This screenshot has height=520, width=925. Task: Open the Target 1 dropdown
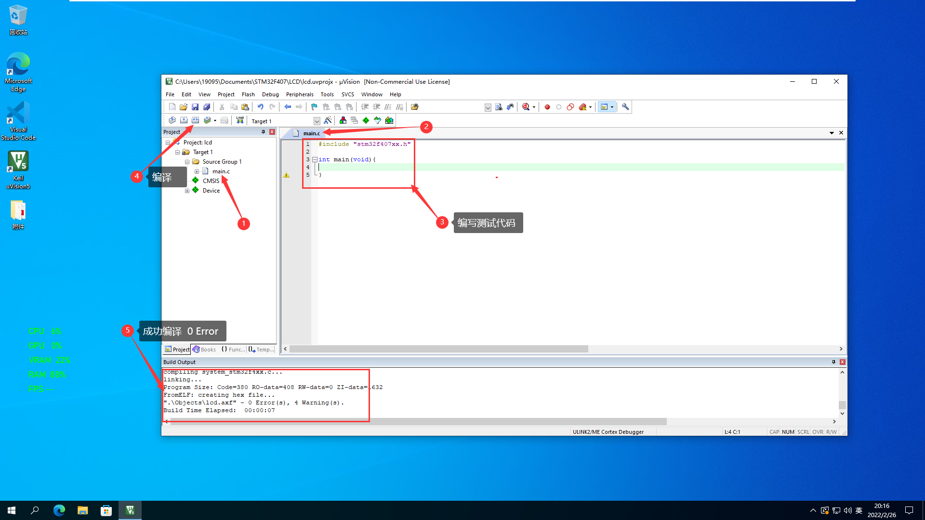317,121
